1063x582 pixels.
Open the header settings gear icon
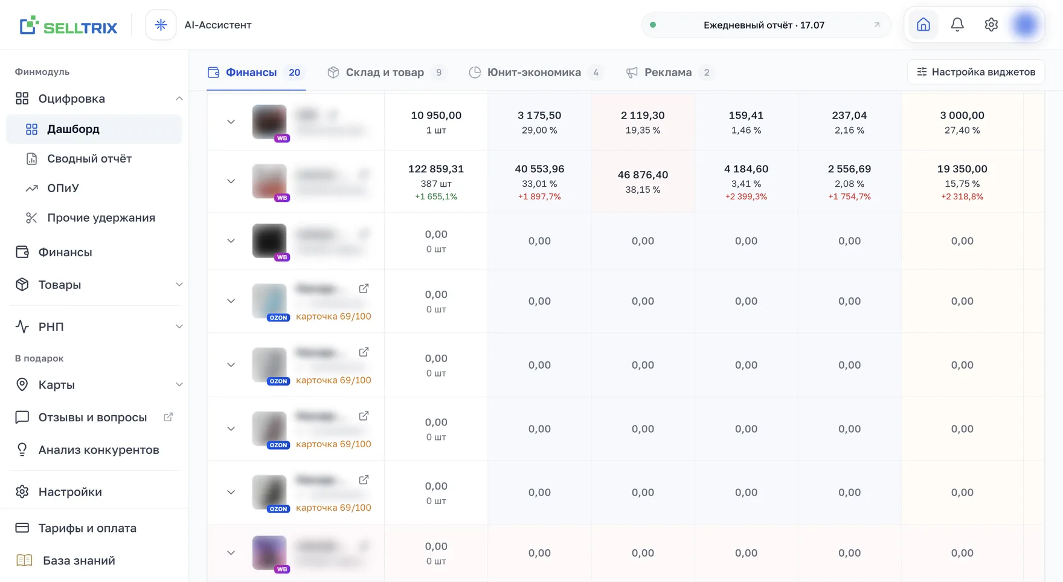click(x=991, y=25)
